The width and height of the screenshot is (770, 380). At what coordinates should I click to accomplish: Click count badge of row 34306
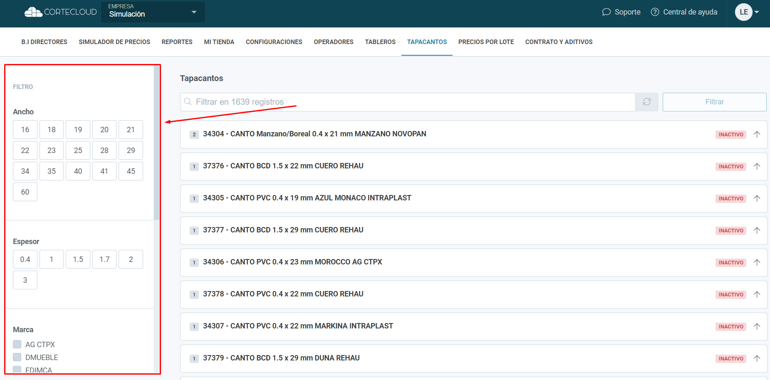pyautogui.click(x=194, y=263)
